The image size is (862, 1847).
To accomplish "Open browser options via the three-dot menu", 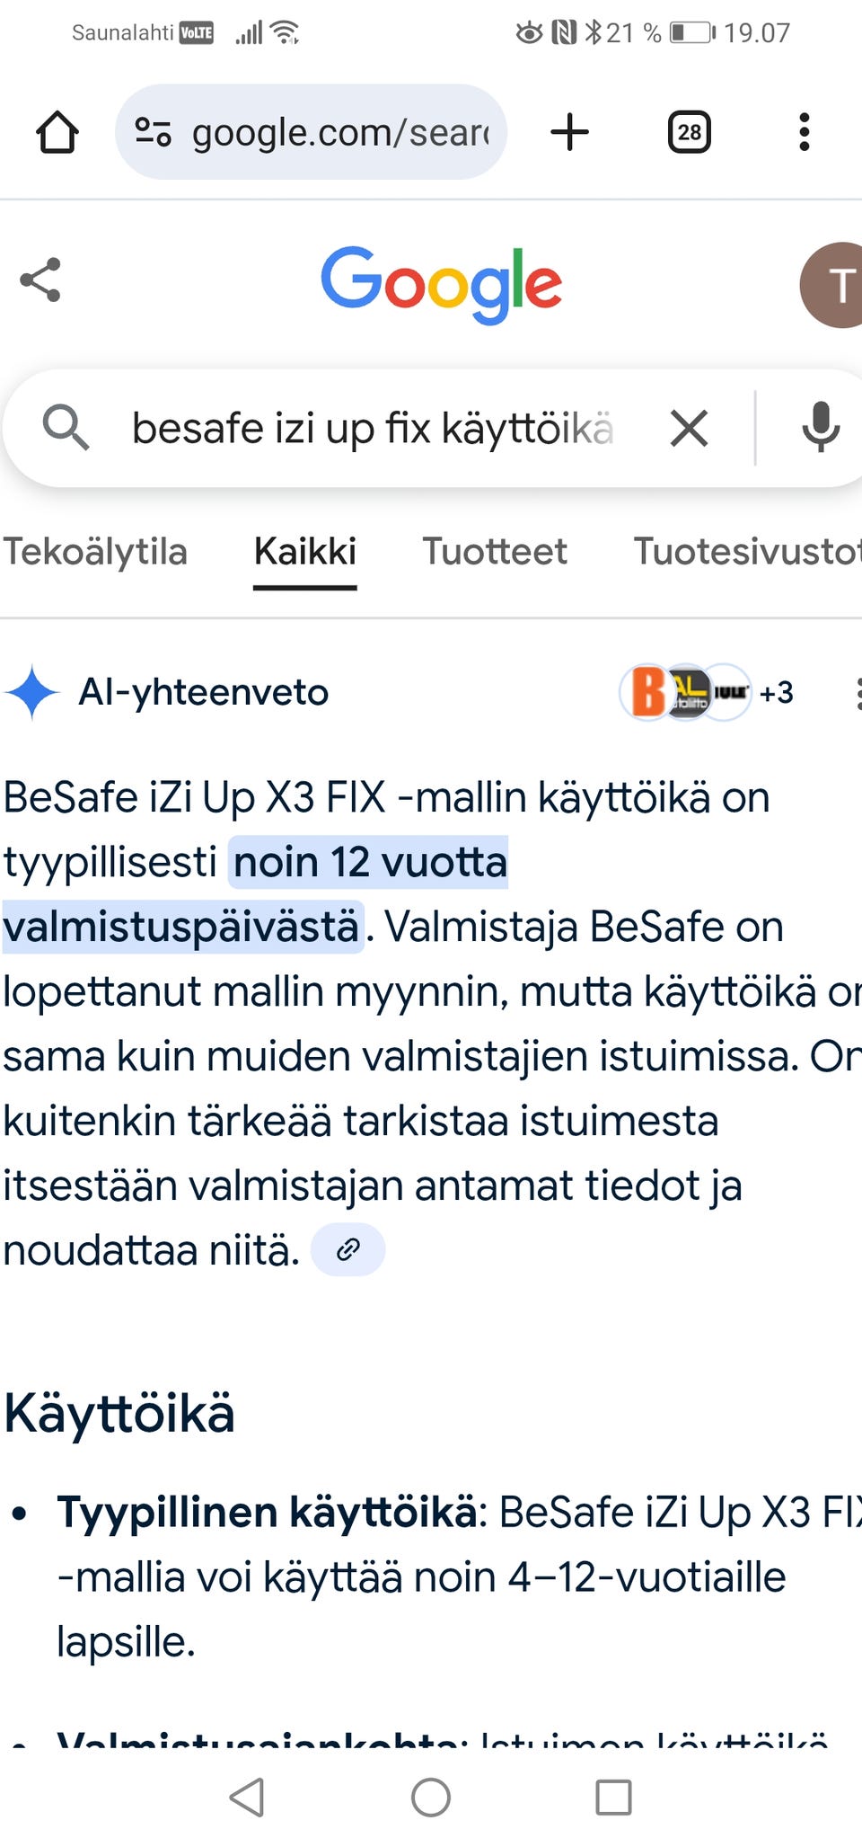I will click(804, 132).
